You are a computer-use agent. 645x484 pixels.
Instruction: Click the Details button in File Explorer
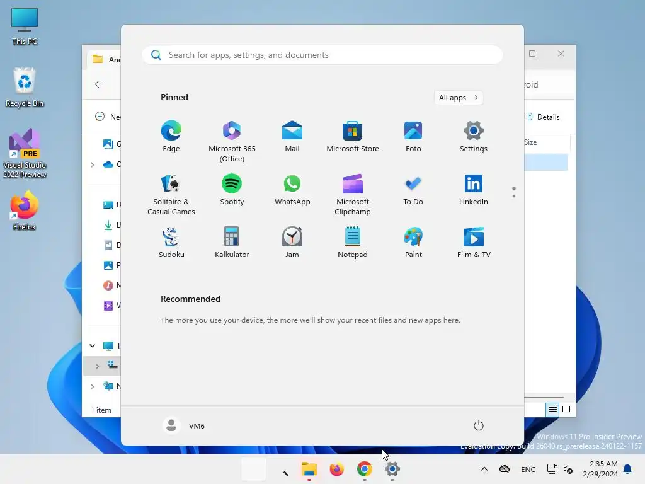542,117
